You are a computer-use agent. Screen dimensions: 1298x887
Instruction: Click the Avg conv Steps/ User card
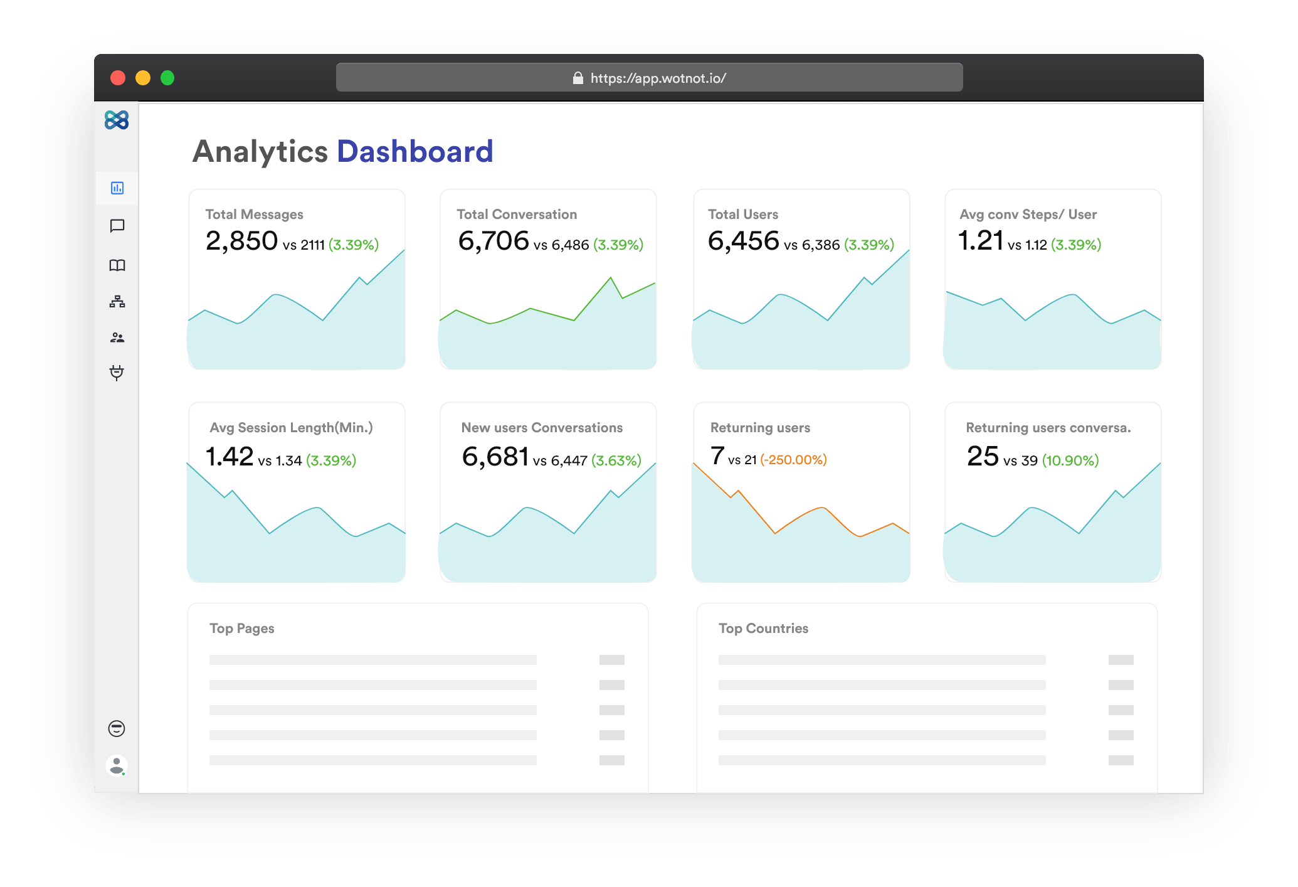1052,279
